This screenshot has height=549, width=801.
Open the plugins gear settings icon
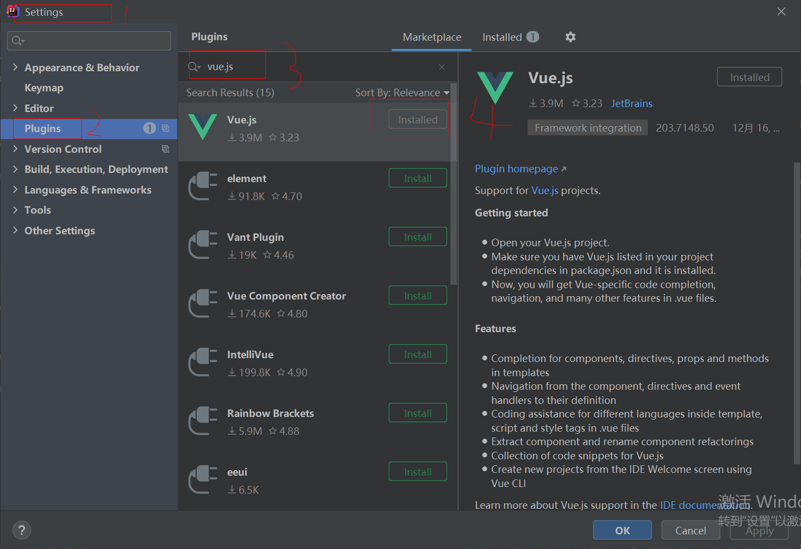(570, 37)
